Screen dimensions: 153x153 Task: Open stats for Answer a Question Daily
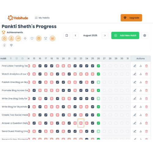point(141,123)
